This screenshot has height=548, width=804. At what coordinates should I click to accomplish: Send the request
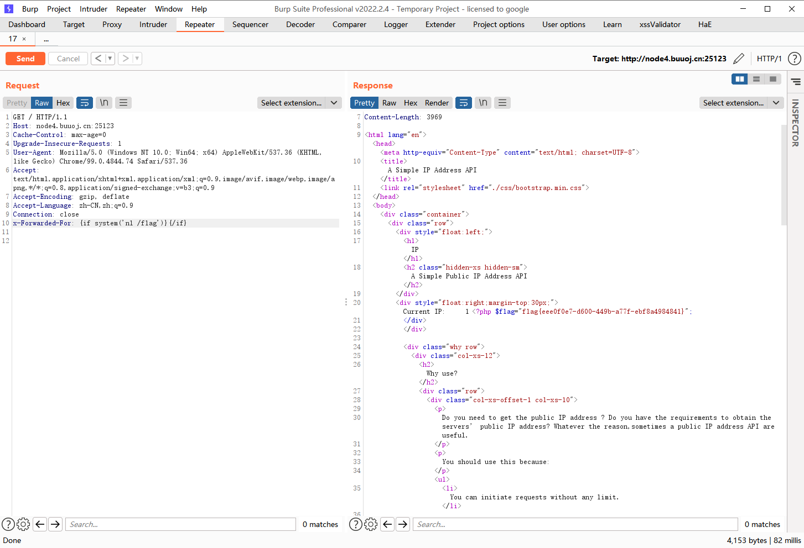25,59
